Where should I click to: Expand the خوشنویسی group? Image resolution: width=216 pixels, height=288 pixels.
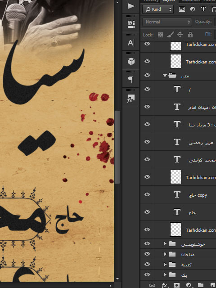tap(165, 244)
